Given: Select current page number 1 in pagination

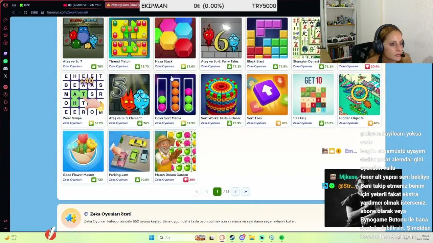Looking at the screenshot, I should (x=217, y=192).
